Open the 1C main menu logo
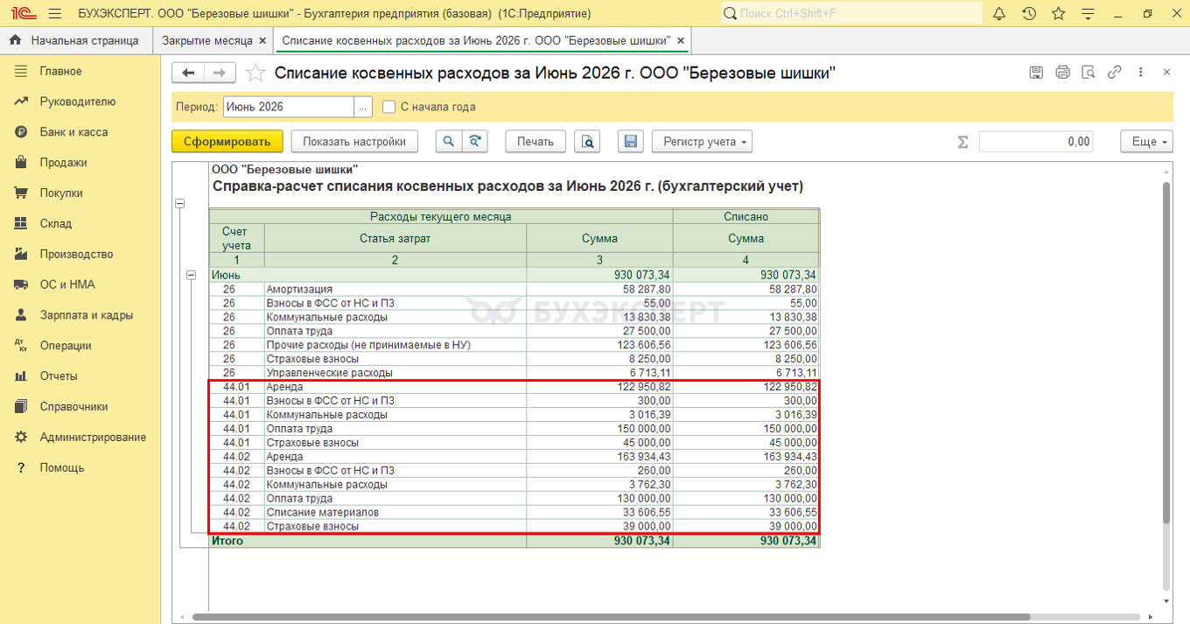The width and height of the screenshot is (1190, 624). 22,13
